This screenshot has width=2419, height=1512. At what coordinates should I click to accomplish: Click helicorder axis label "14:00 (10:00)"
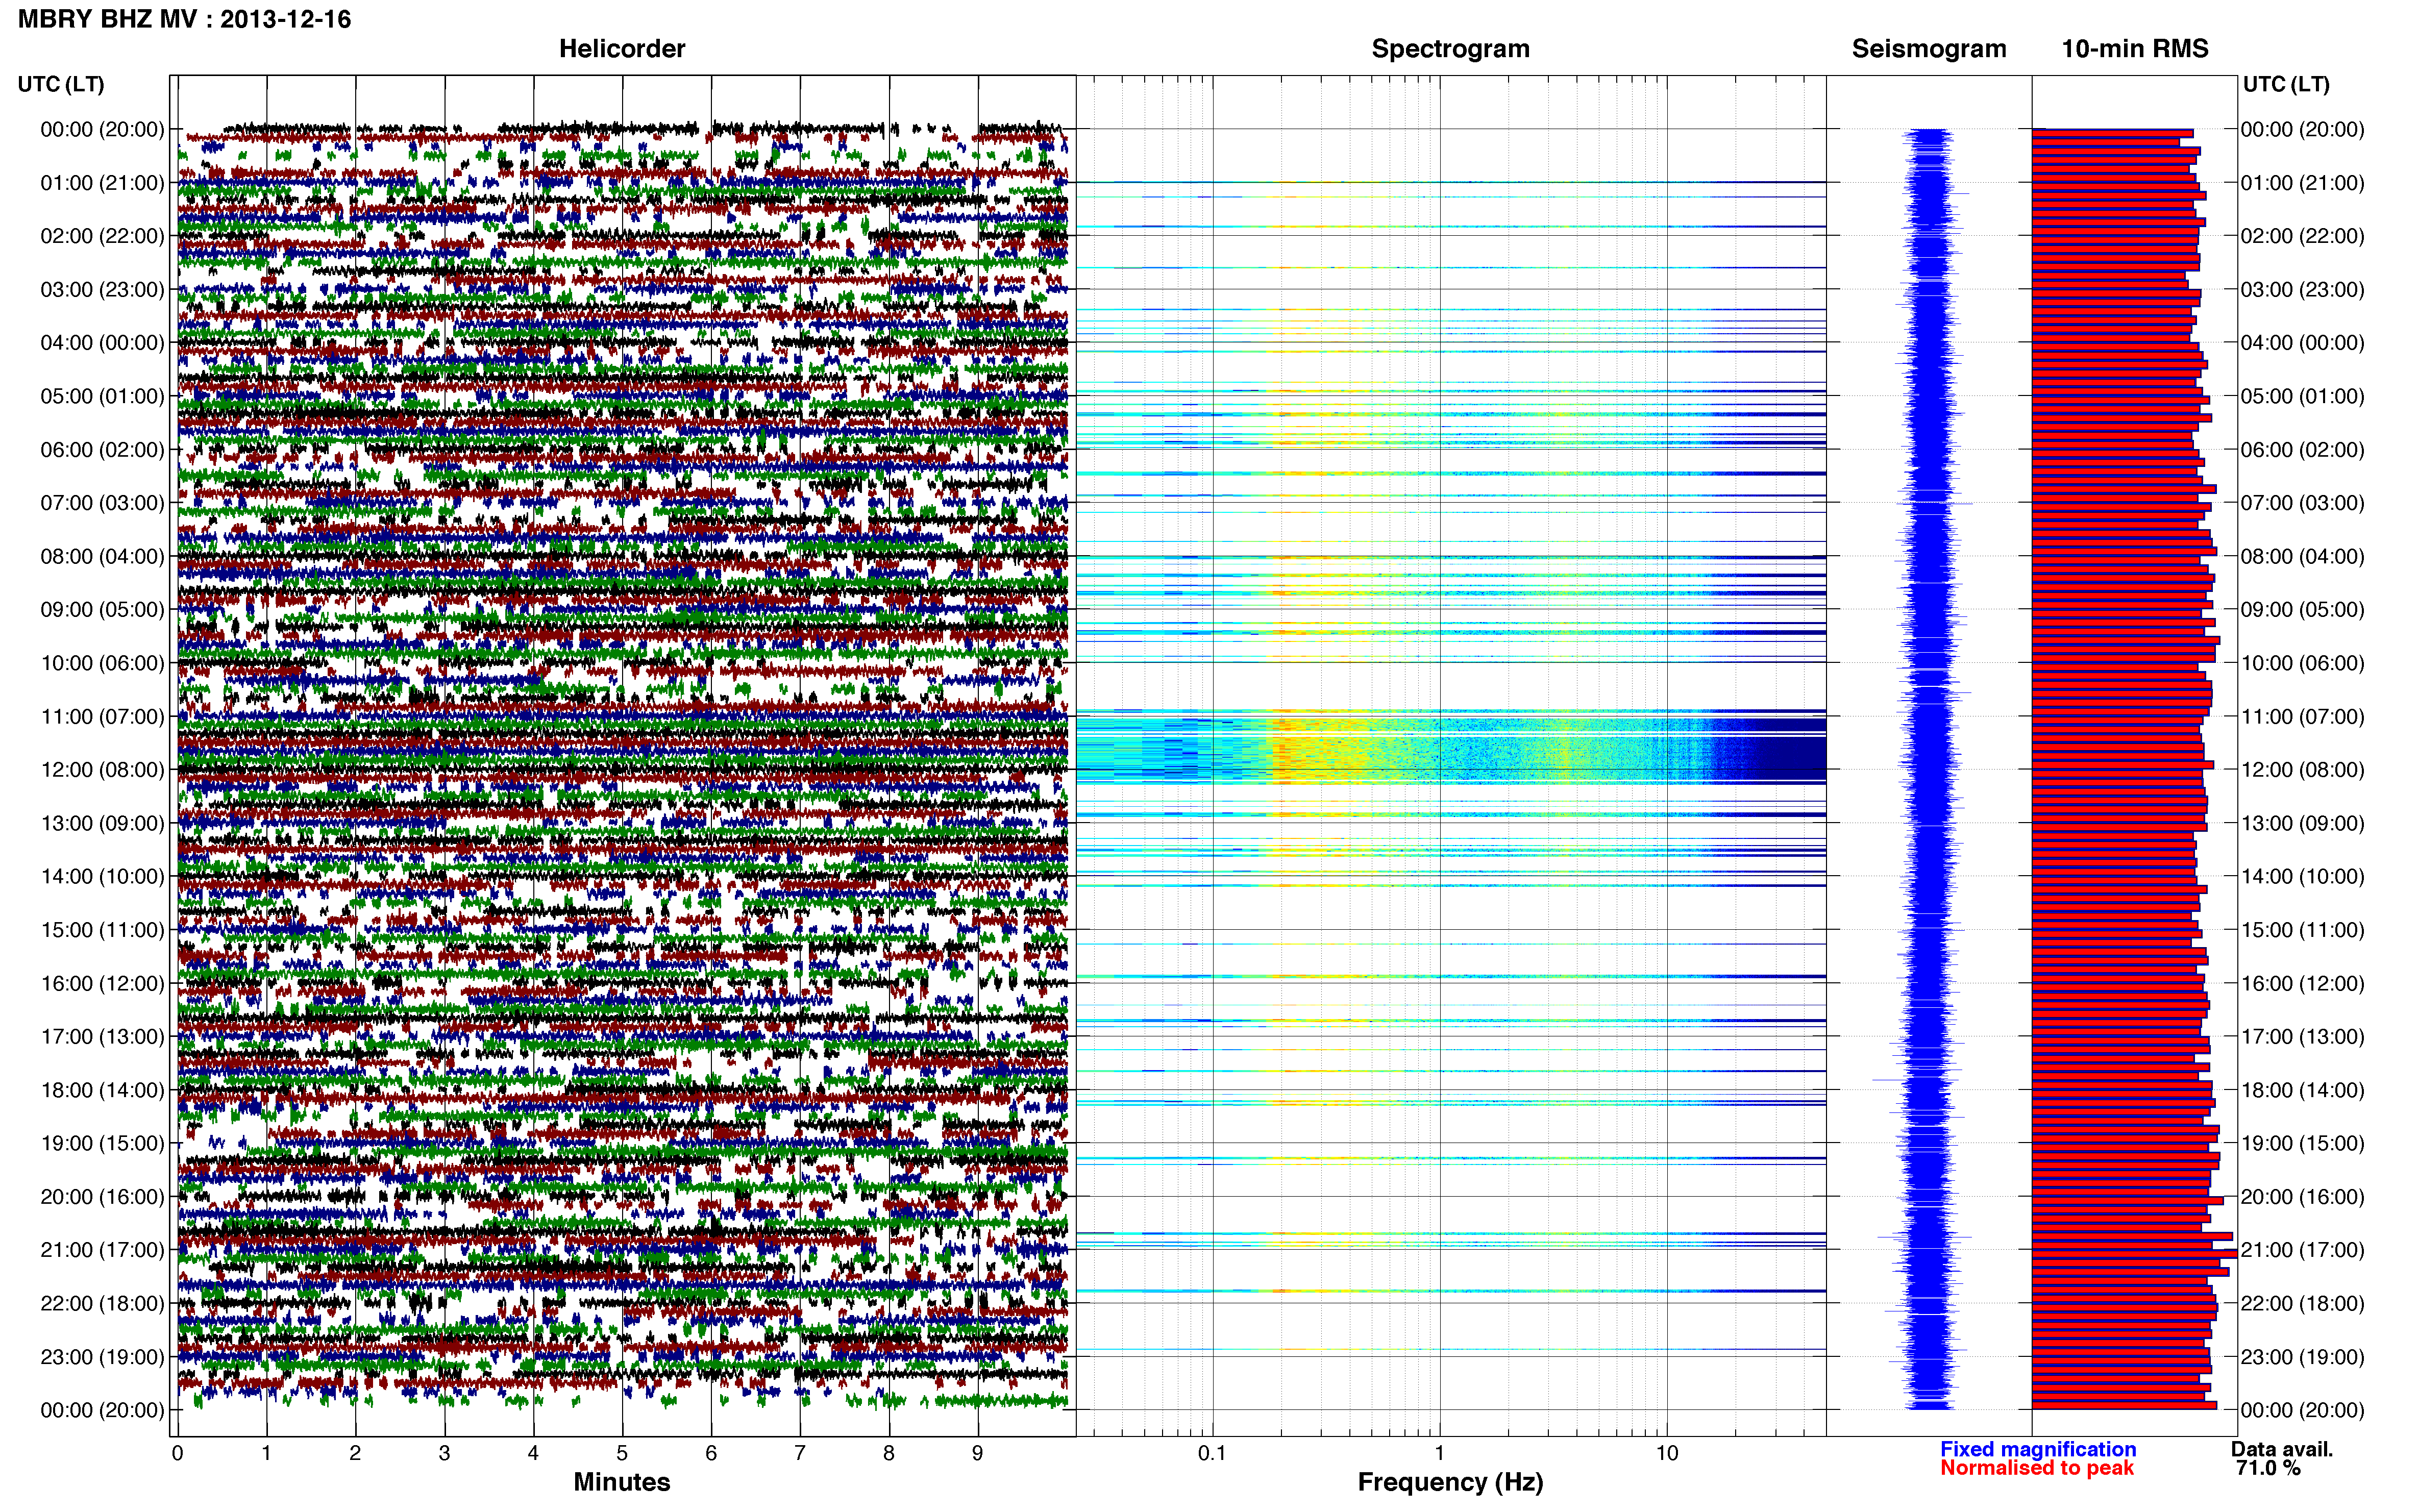coord(102,877)
